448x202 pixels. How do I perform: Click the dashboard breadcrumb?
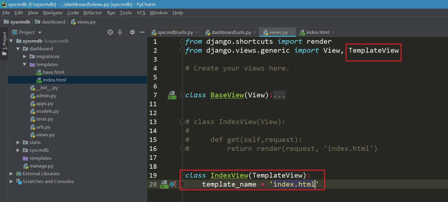[x=50, y=22]
